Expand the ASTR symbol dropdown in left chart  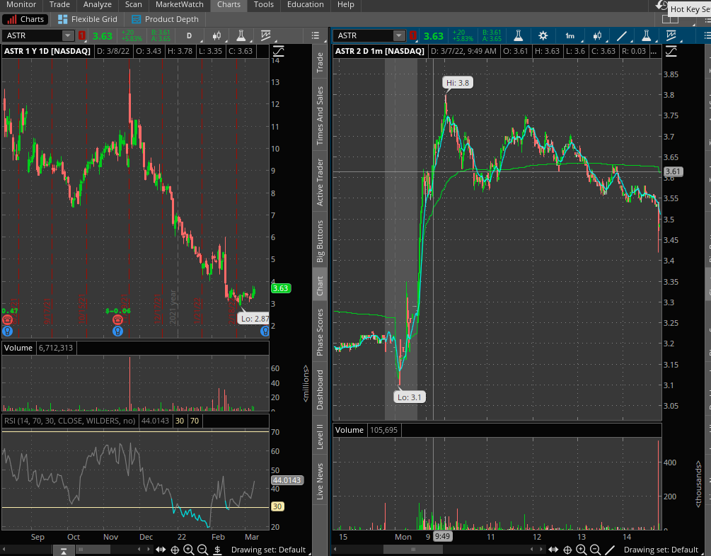[x=67, y=35]
